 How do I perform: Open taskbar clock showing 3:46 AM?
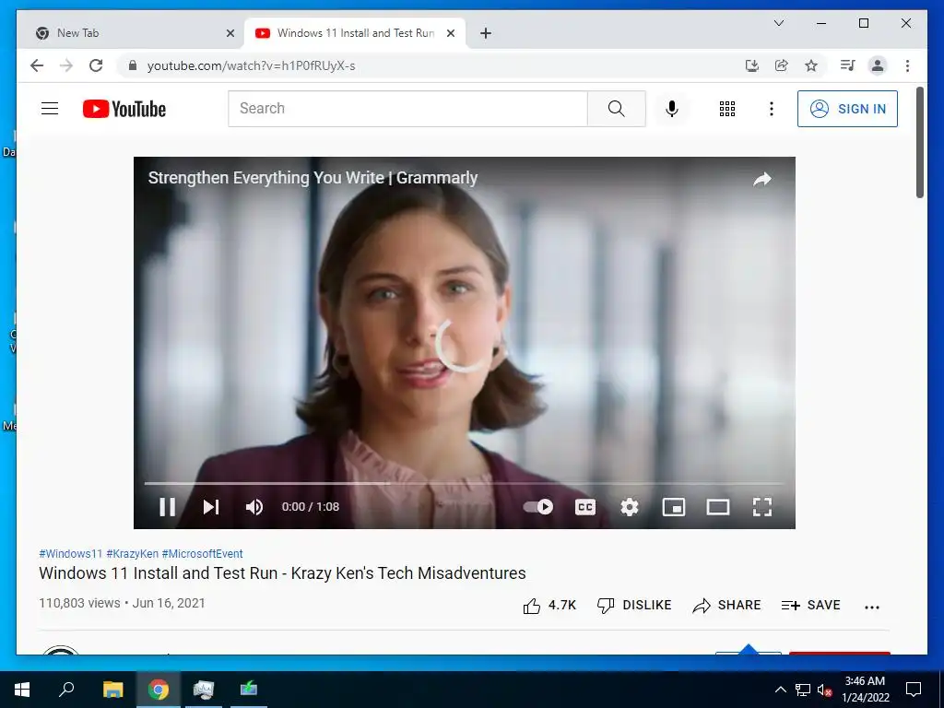[865, 690]
